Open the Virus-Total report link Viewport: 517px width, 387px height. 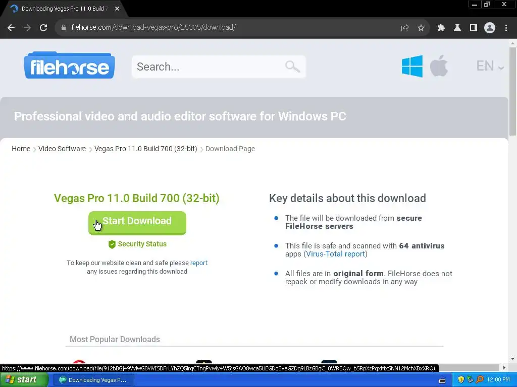335,254
